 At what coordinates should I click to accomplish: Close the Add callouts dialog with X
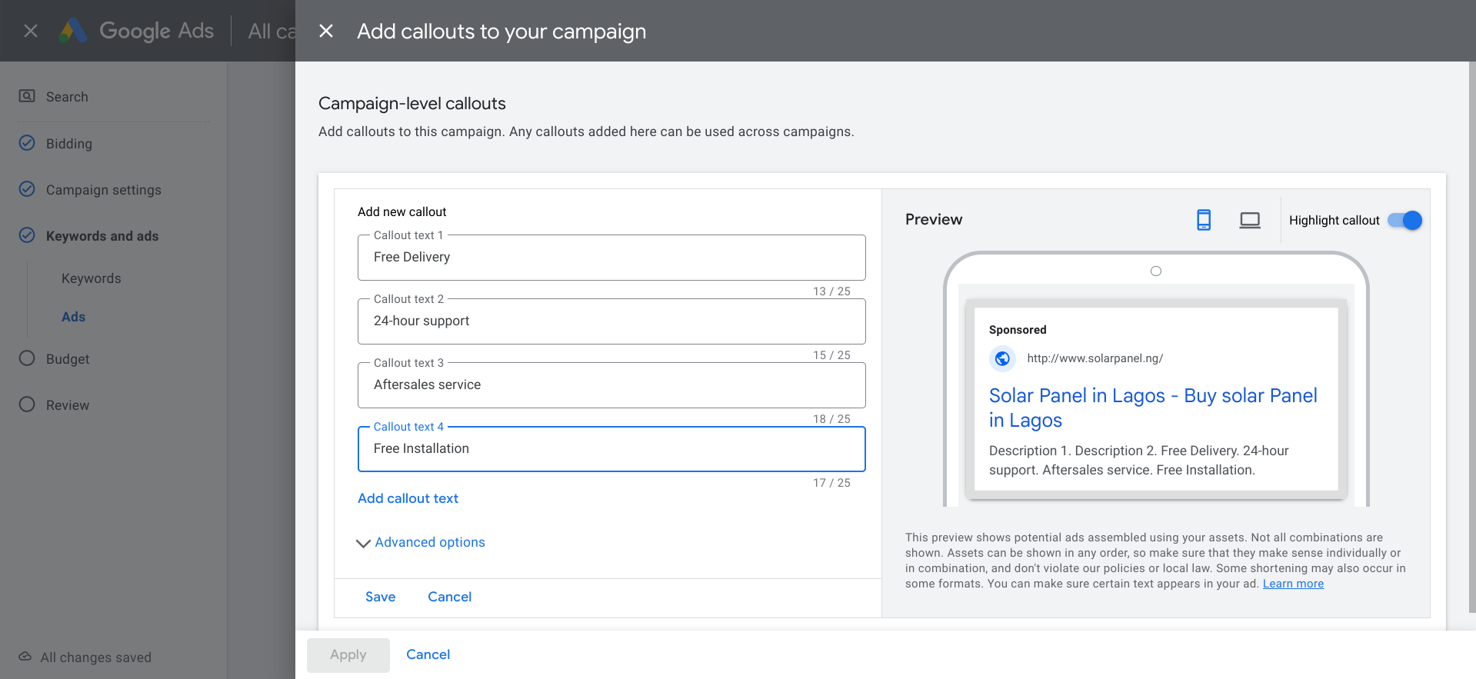coord(326,31)
